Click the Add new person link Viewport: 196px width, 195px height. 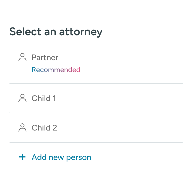[55, 157]
